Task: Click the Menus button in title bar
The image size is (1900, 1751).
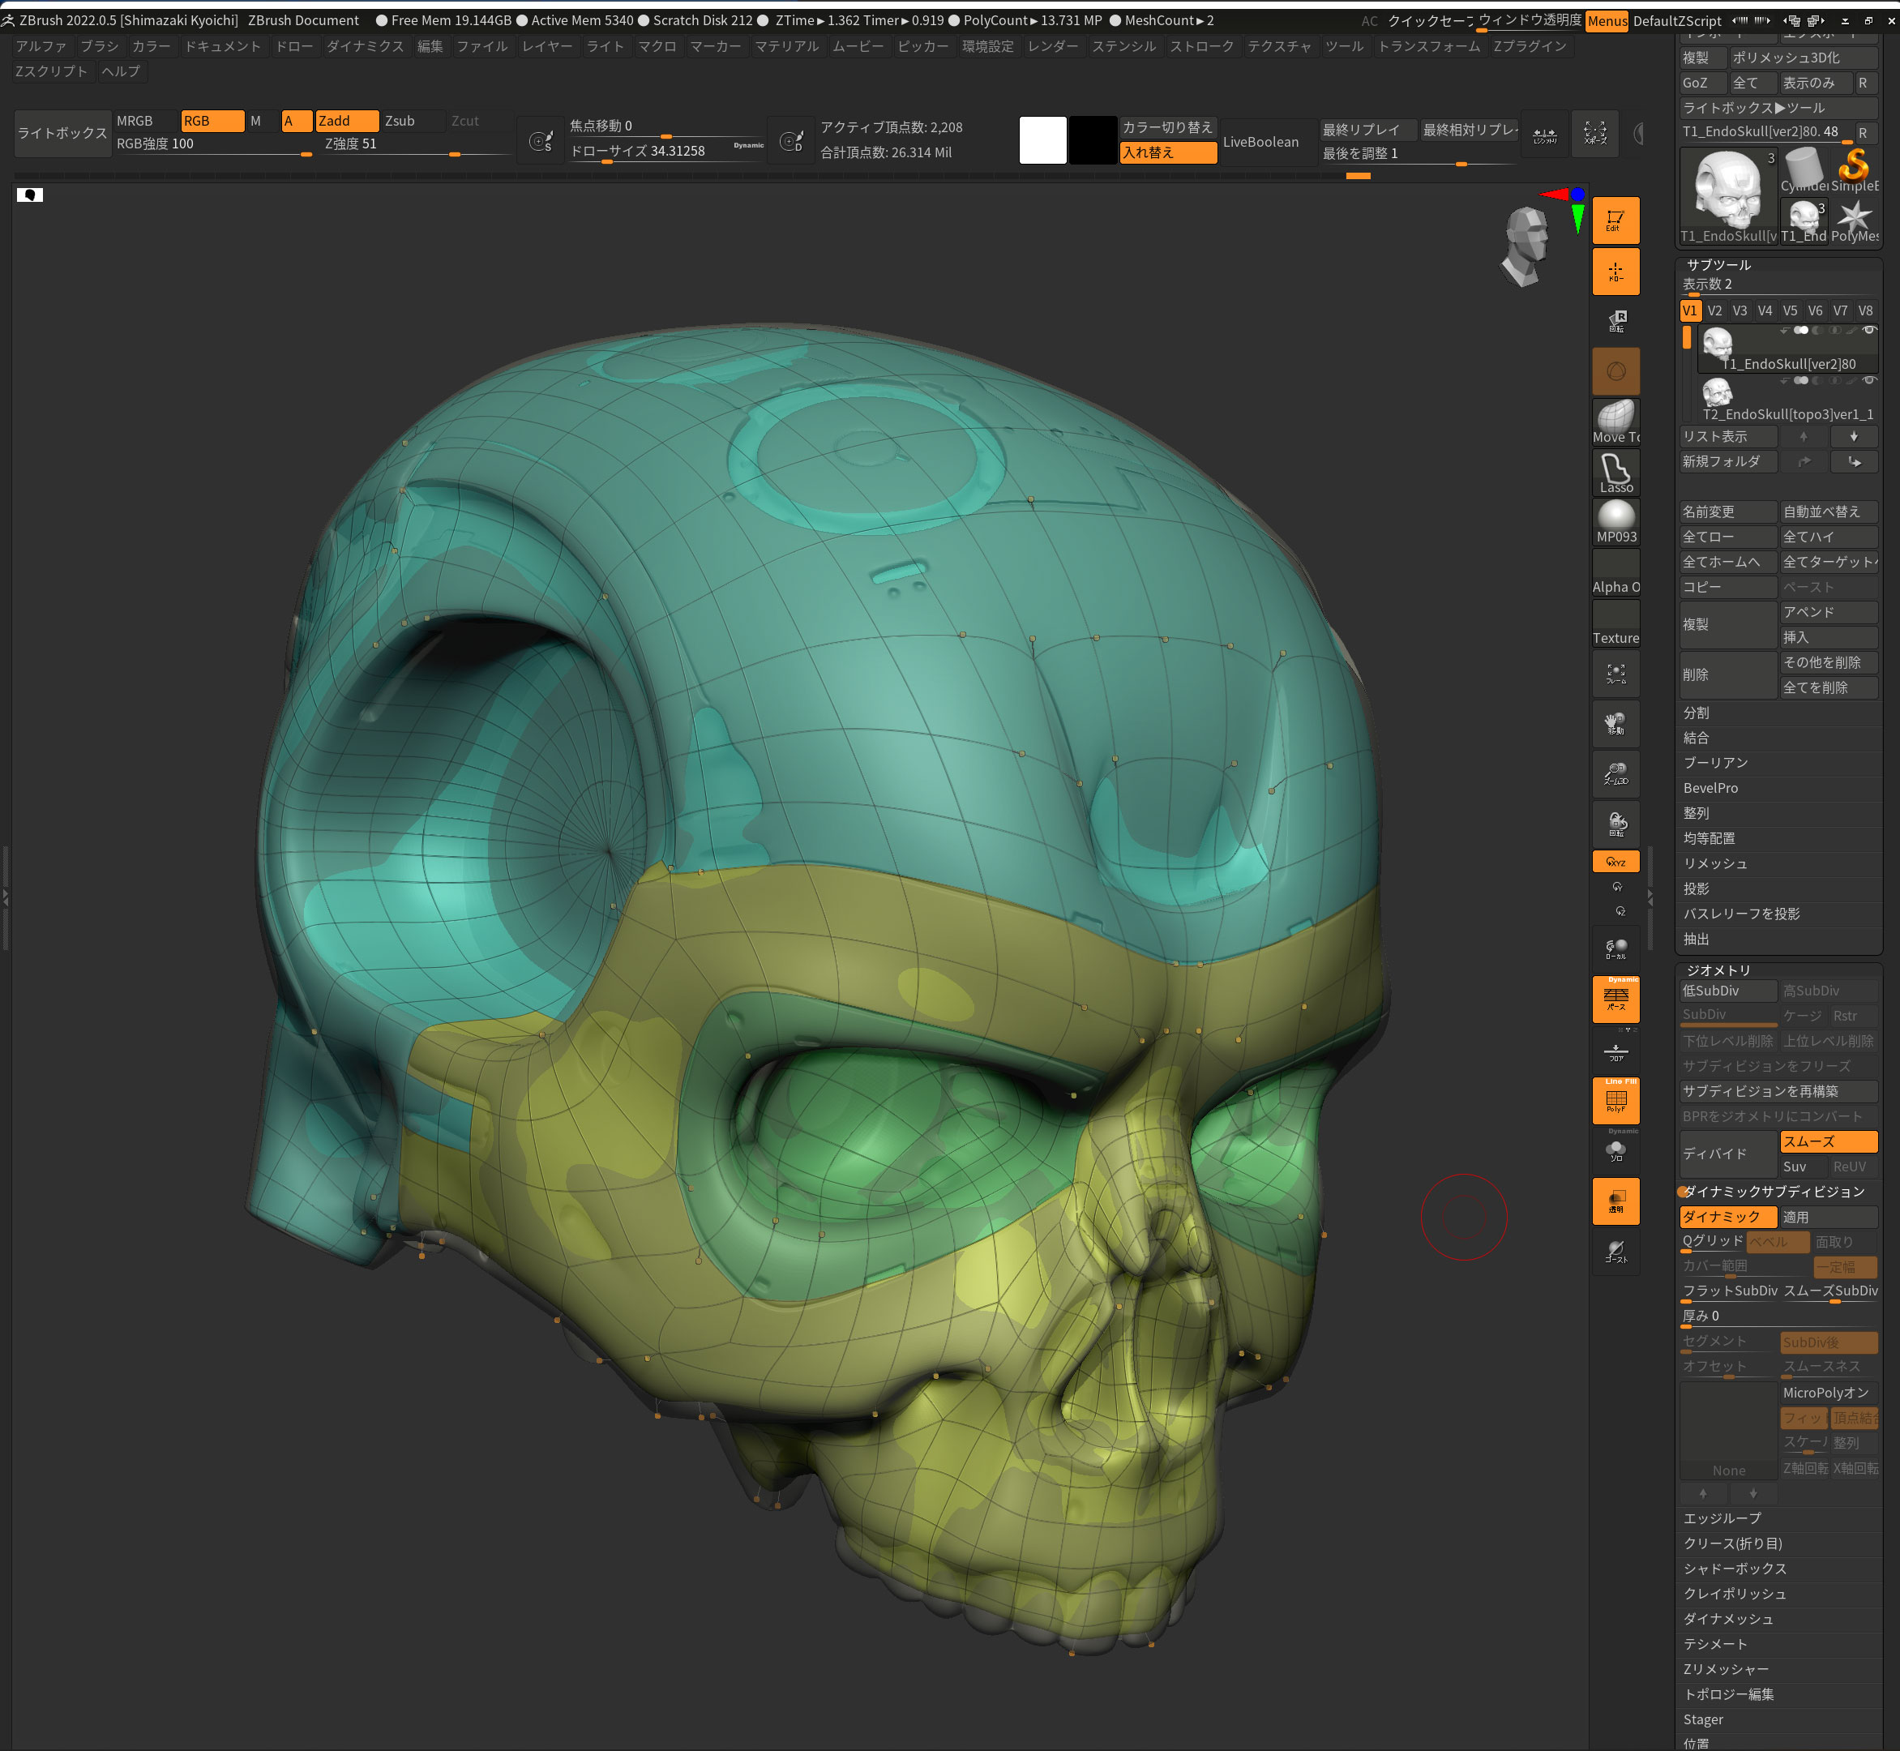Action: pyautogui.click(x=1607, y=21)
